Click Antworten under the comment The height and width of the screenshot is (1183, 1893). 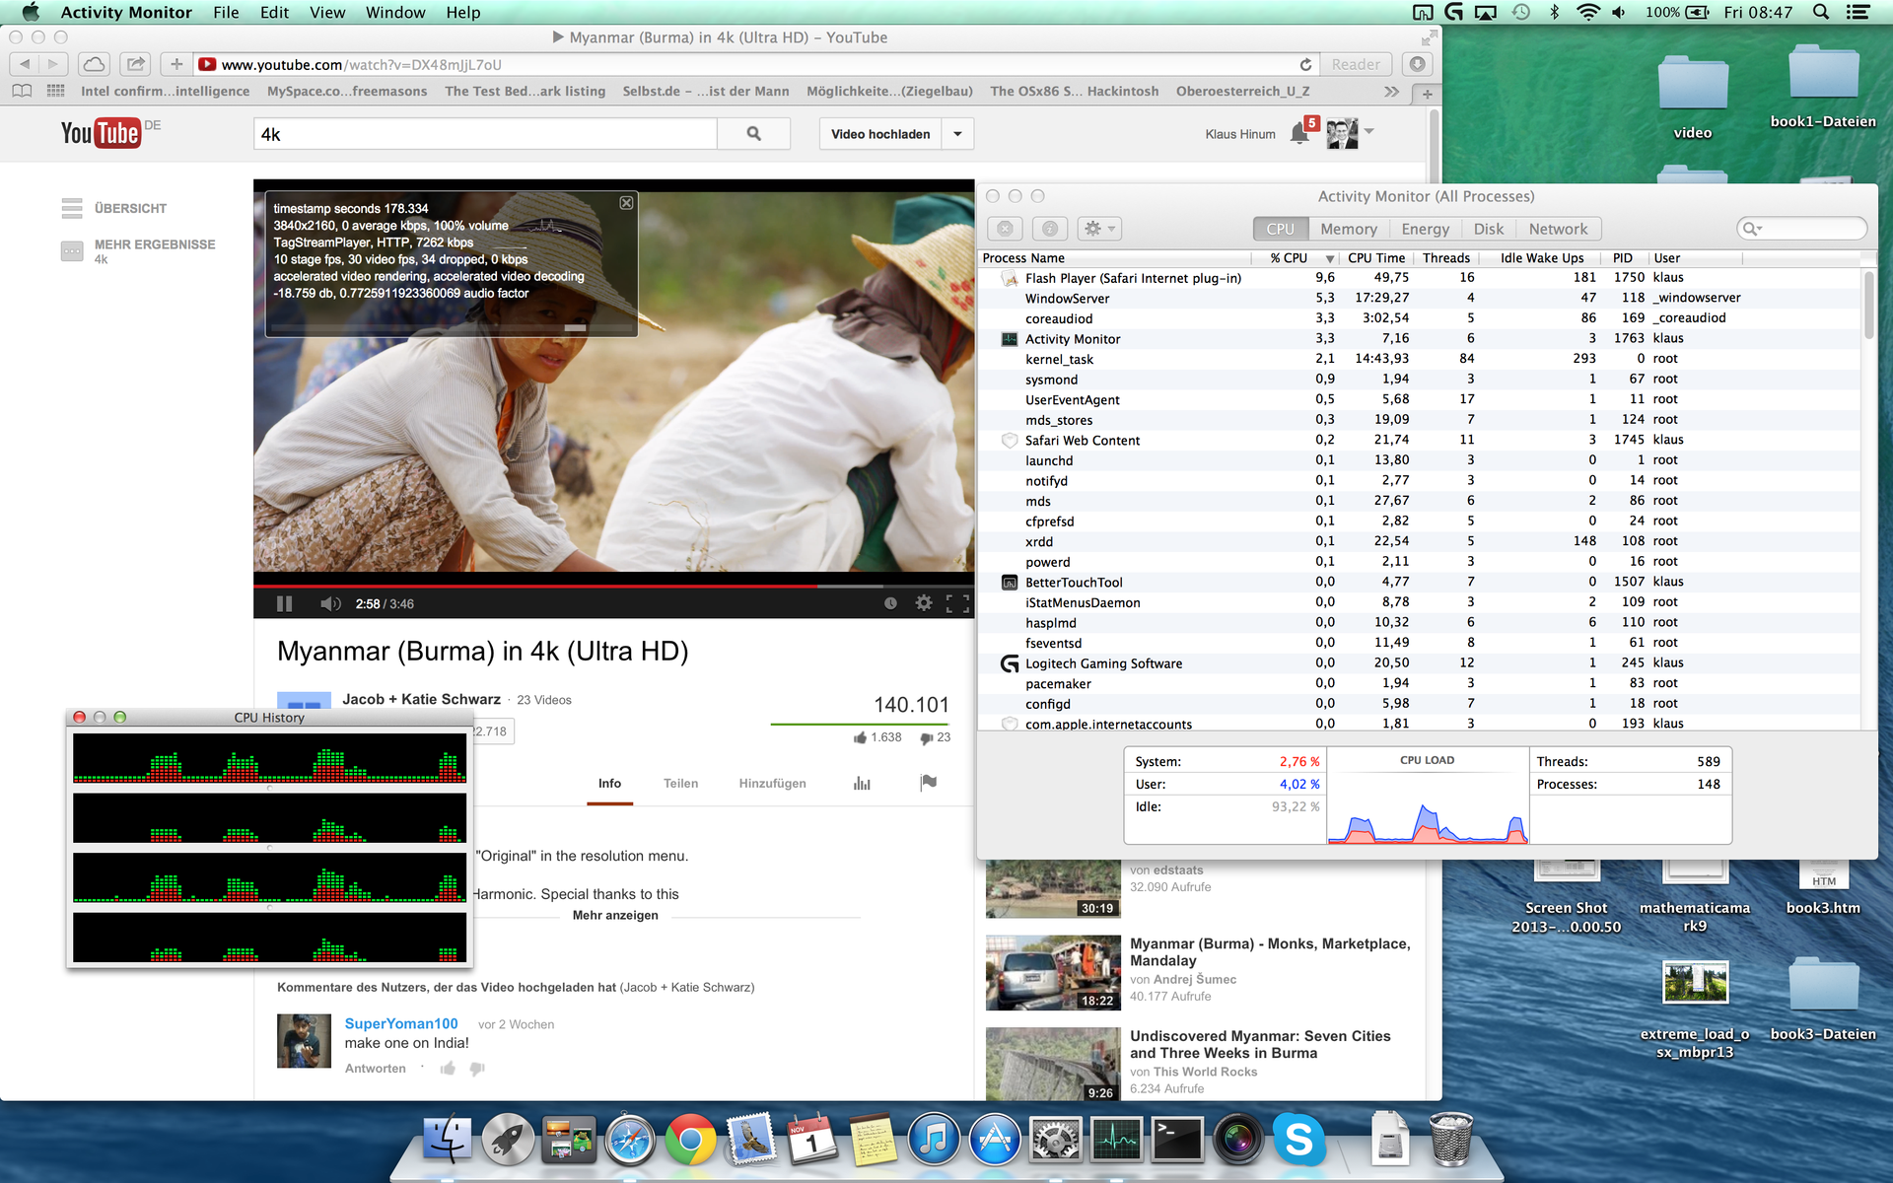click(375, 1069)
